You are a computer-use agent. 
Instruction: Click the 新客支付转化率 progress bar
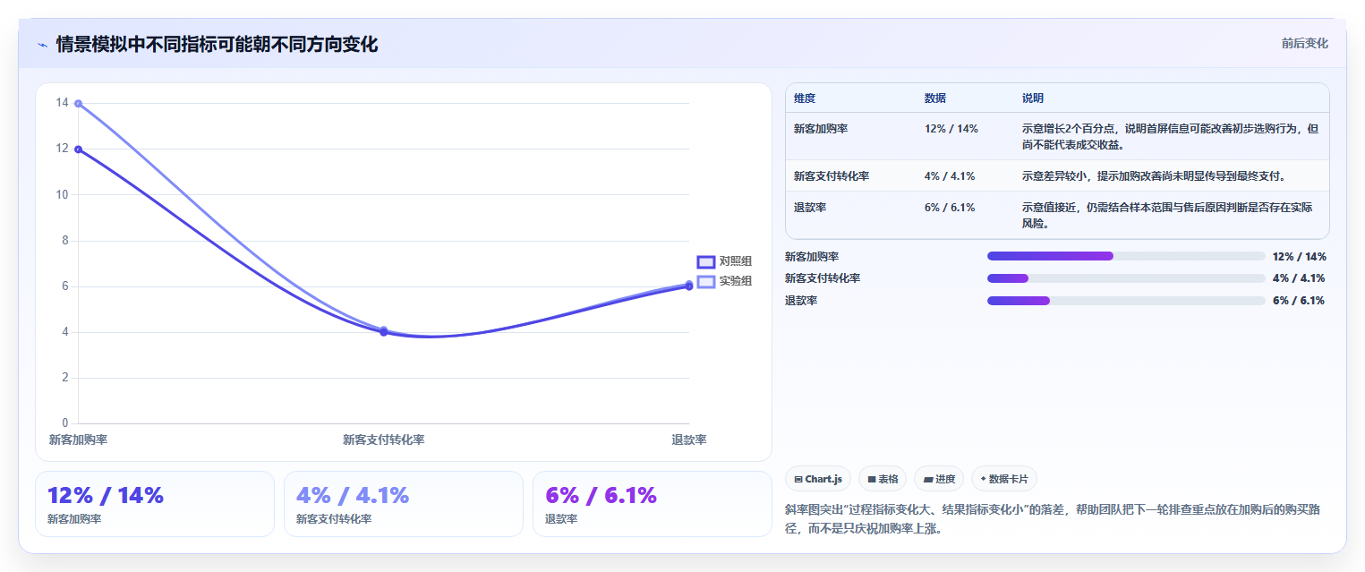[x=1126, y=278]
